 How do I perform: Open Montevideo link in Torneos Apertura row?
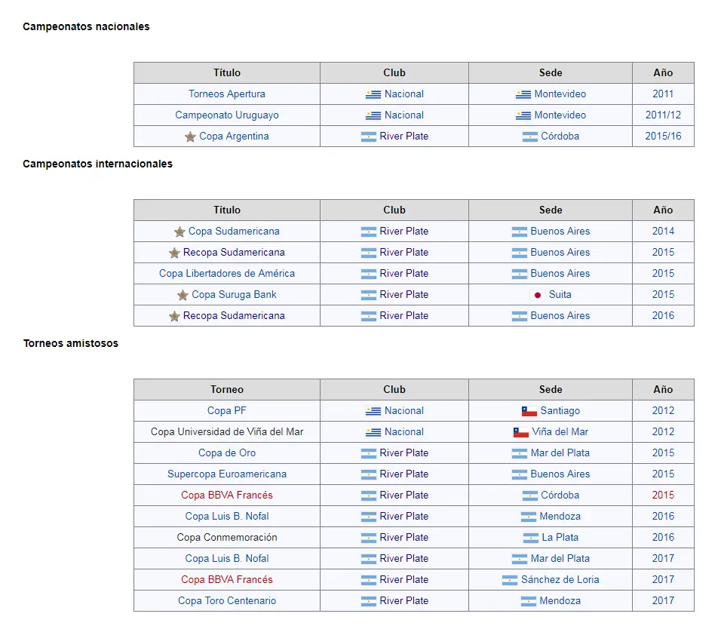560,94
